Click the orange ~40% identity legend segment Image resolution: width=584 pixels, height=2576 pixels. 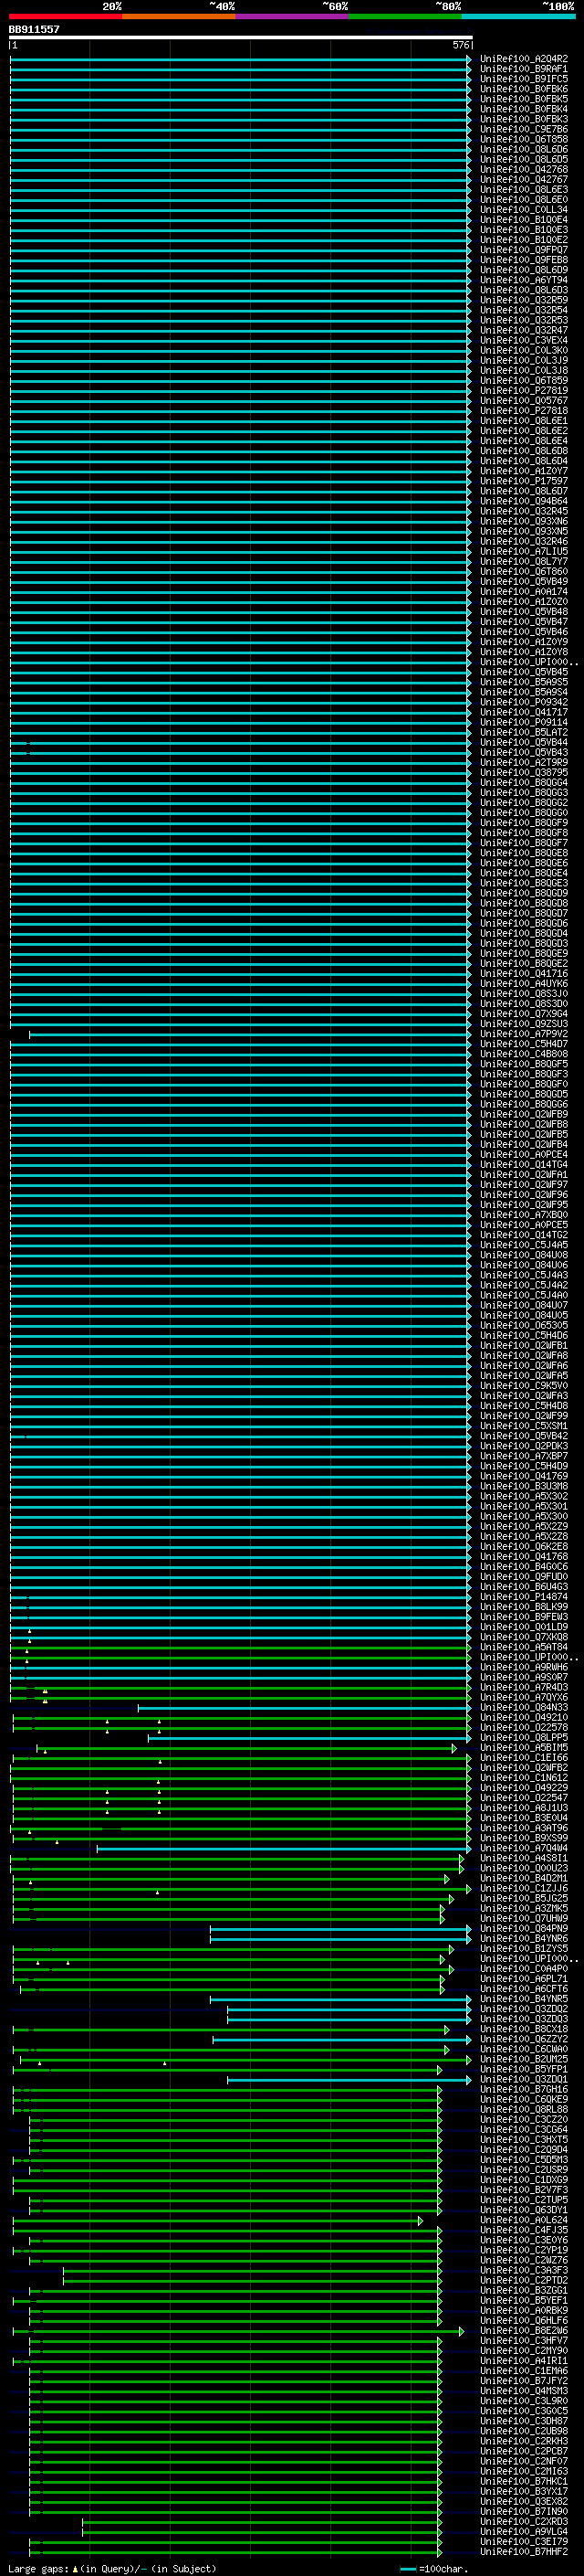click(x=179, y=17)
